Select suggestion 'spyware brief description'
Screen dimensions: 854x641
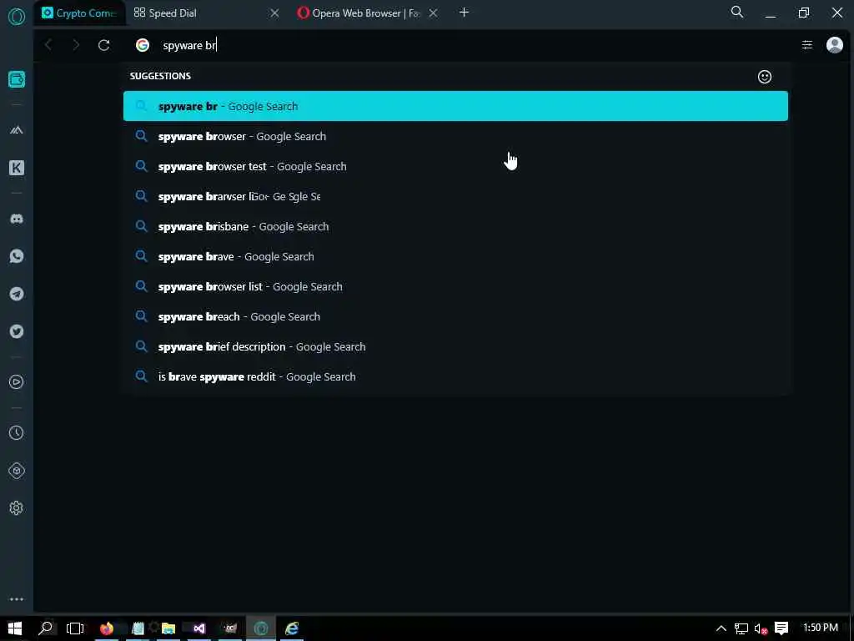[x=455, y=346]
